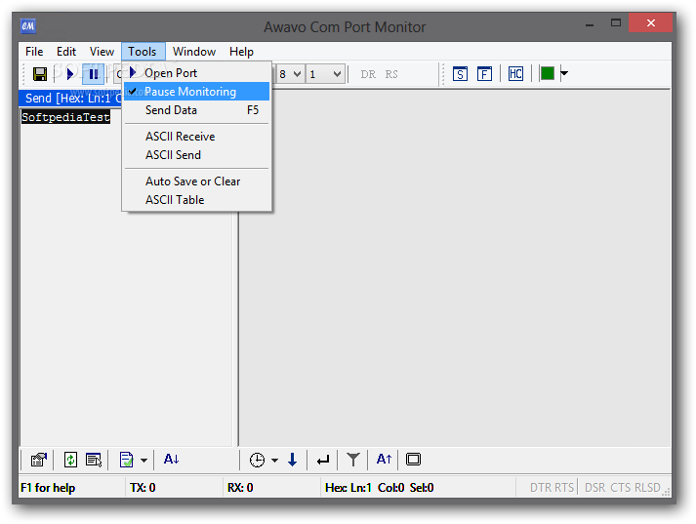
Task: Click the A down-arrow font decrease icon
Action: (x=172, y=459)
